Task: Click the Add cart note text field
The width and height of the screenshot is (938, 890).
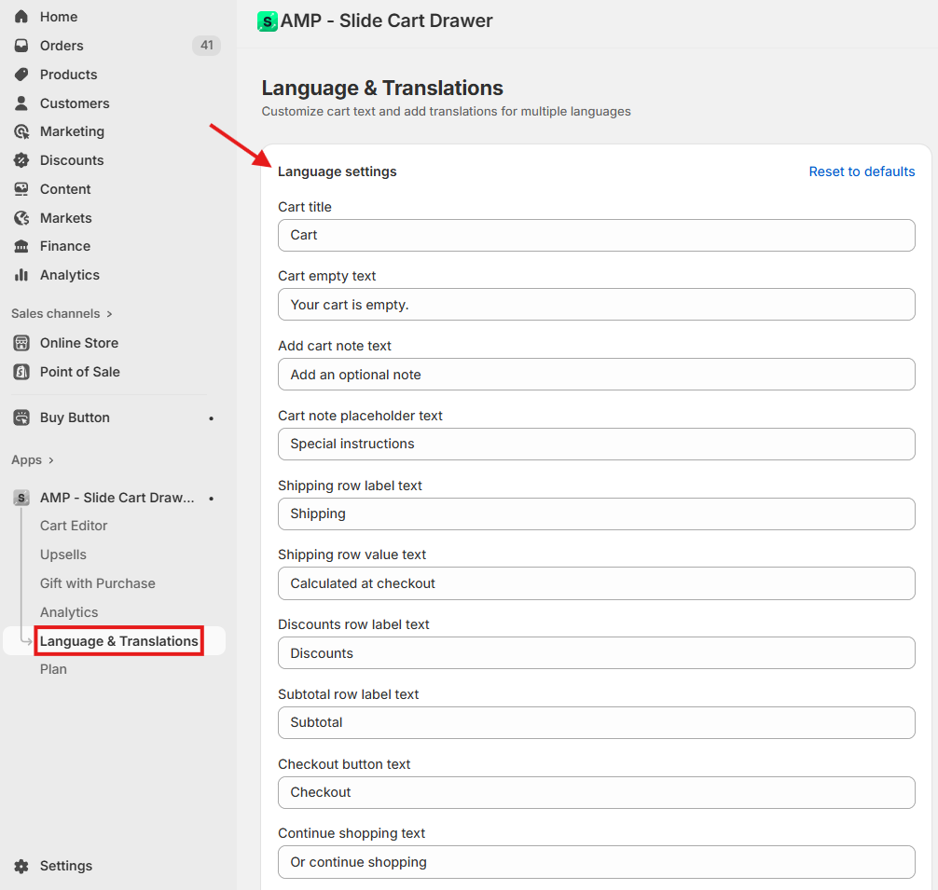Action: pos(596,375)
